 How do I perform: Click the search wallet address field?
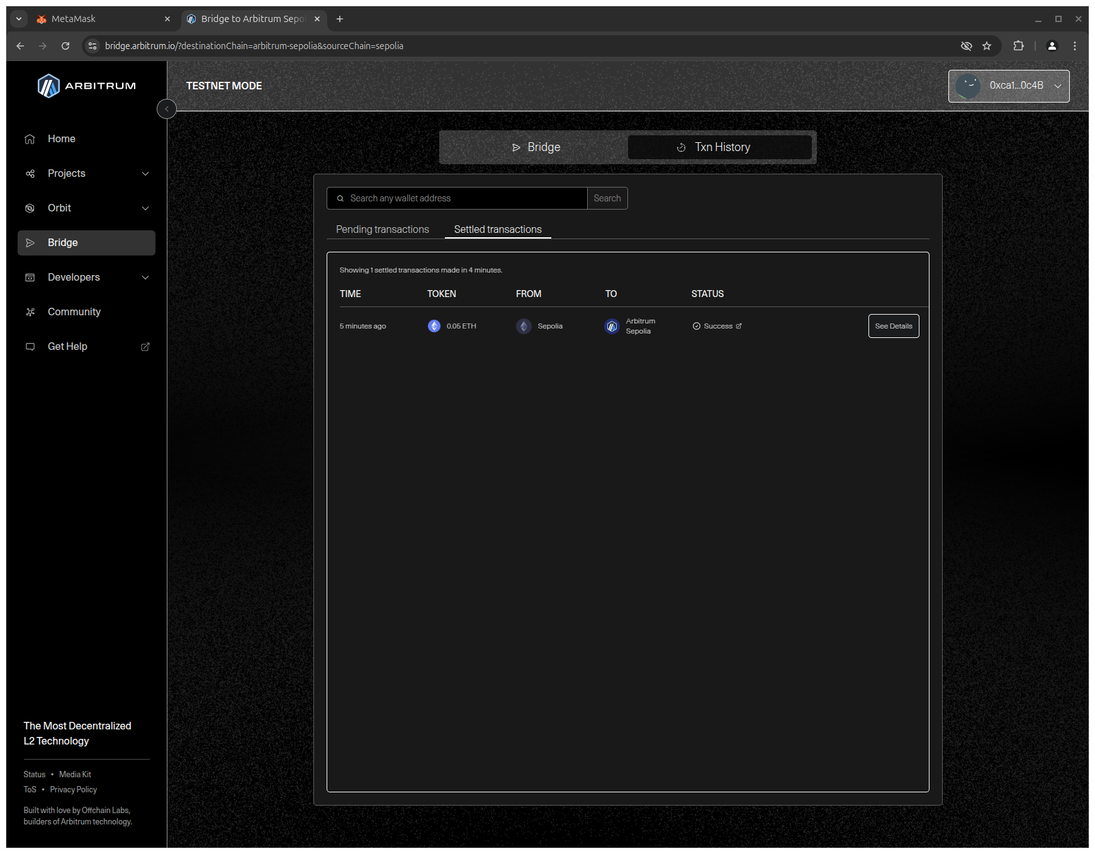pyautogui.click(x=458, y=198)
